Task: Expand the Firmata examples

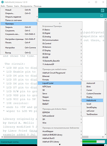Action: 60,80
